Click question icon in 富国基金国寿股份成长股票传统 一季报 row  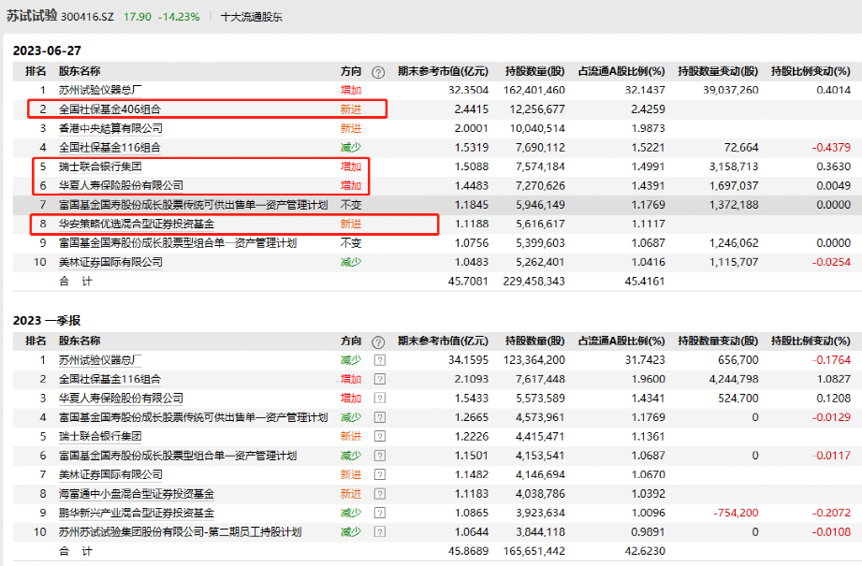pyautogui.click(x=379, y=417)
